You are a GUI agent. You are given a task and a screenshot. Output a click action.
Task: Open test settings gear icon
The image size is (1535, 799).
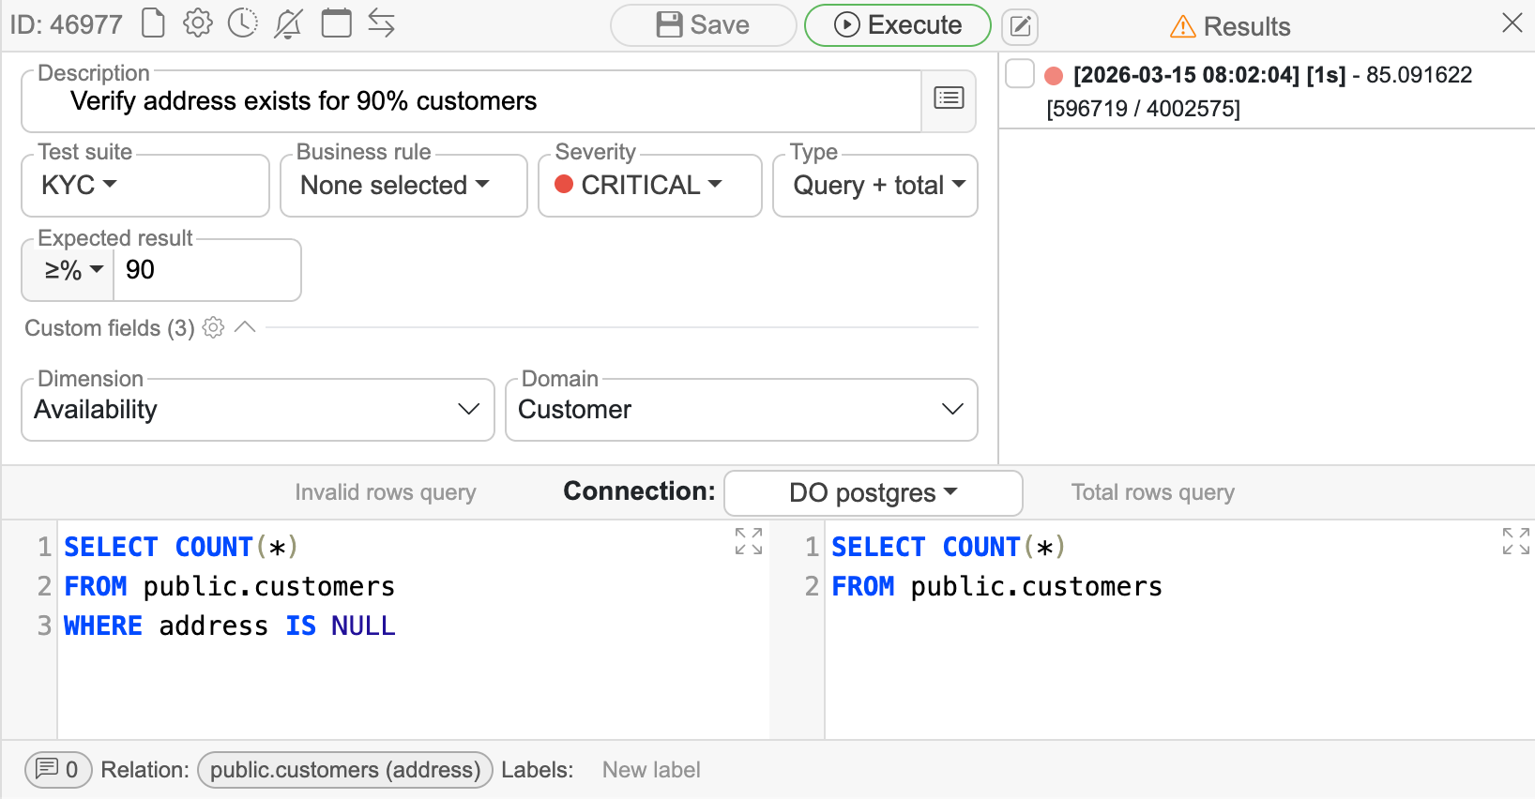click(x=197, y=23)
